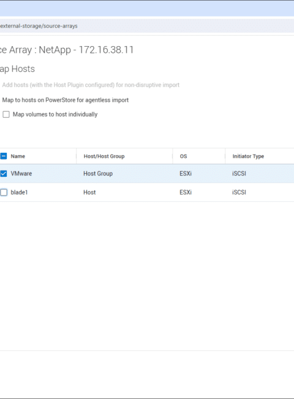Click iSCSI cell in blade1 row
The width and height of the screenshot is (294, 399).
click(239, 192)
